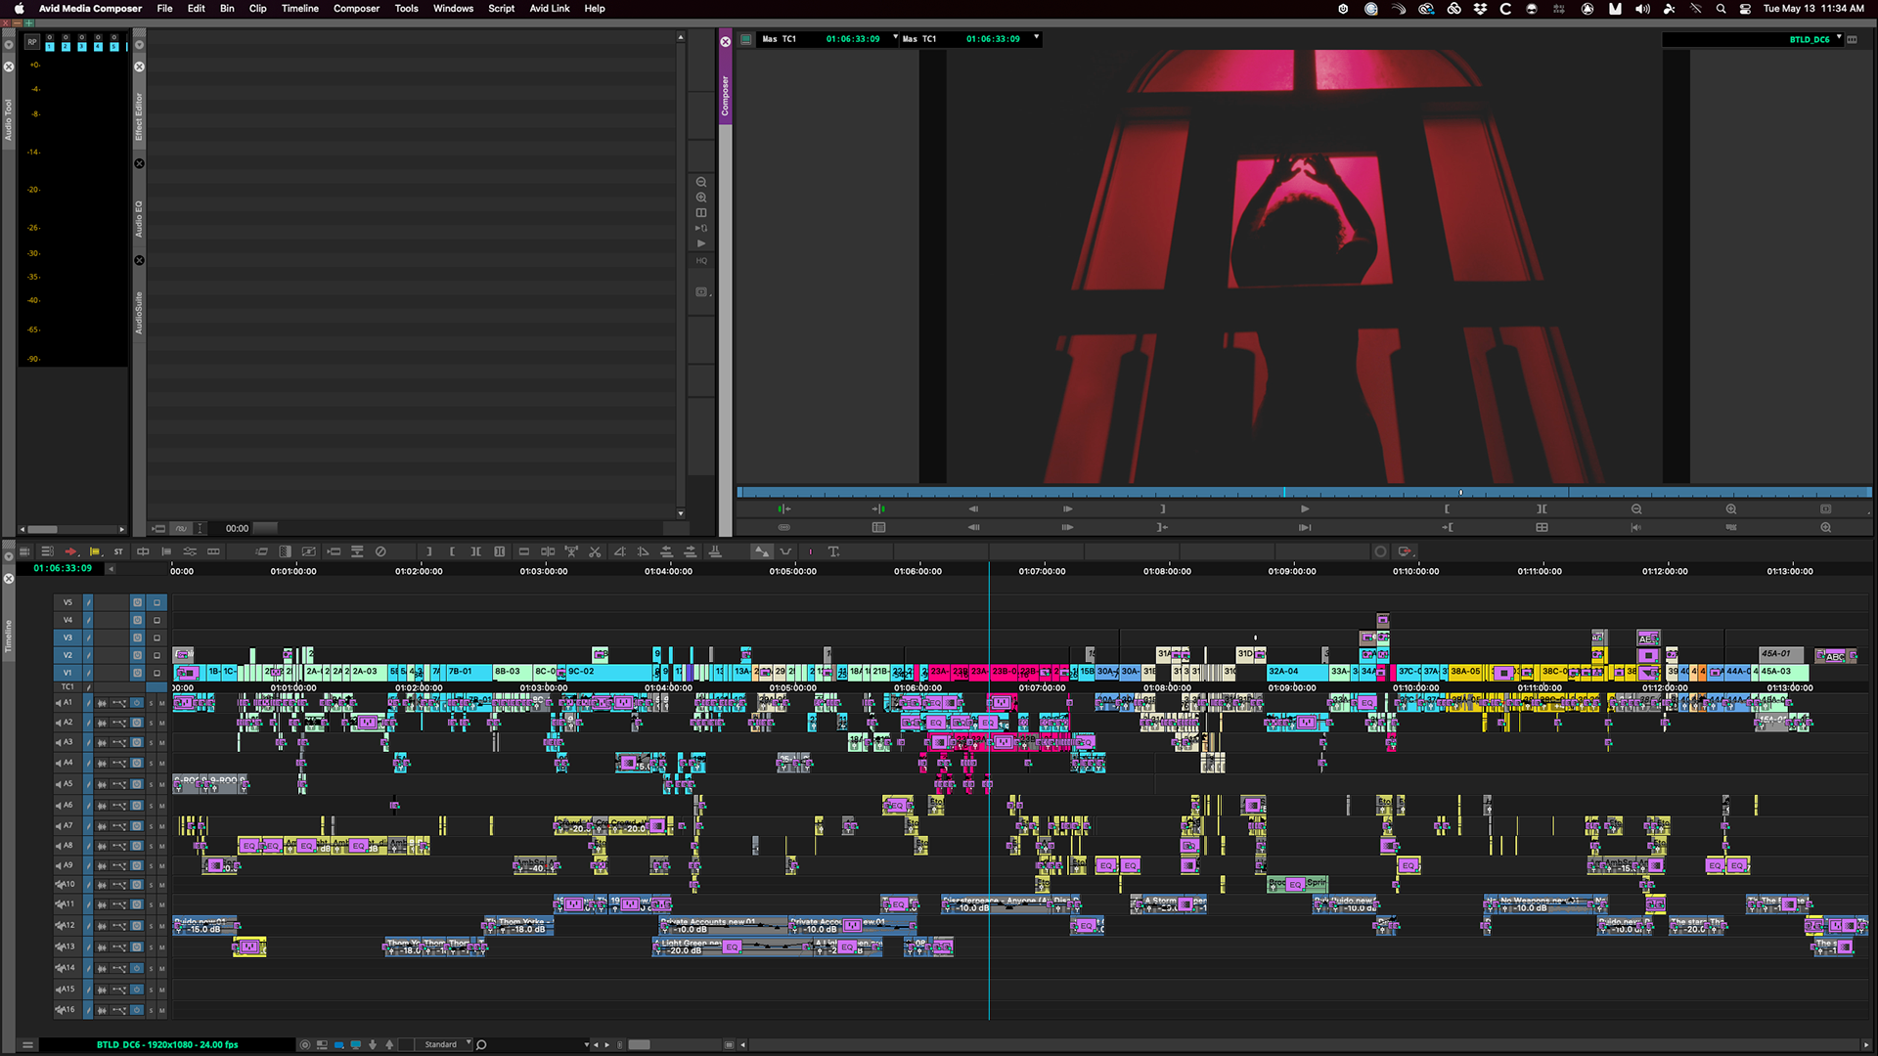The width and height of the screenshot is (1878, 1056).
Task: Solo audio track A1
Action: click(152, 703)
